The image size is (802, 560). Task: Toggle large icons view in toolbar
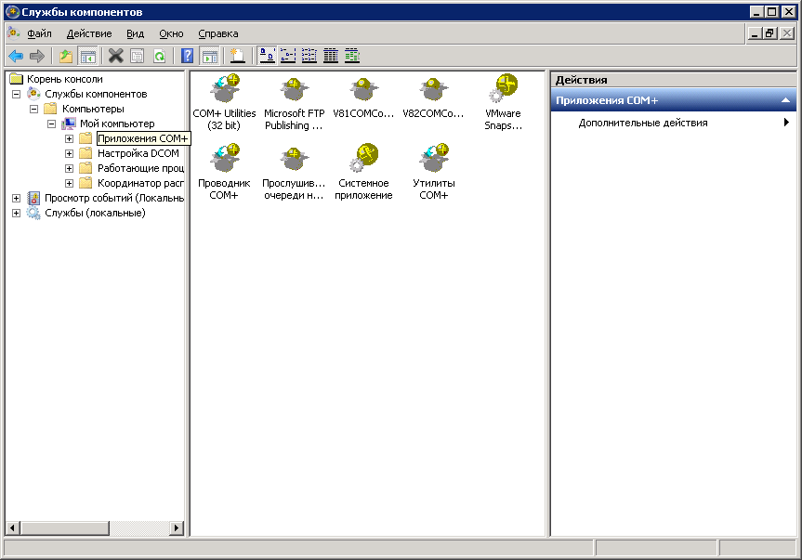(266, 56)
